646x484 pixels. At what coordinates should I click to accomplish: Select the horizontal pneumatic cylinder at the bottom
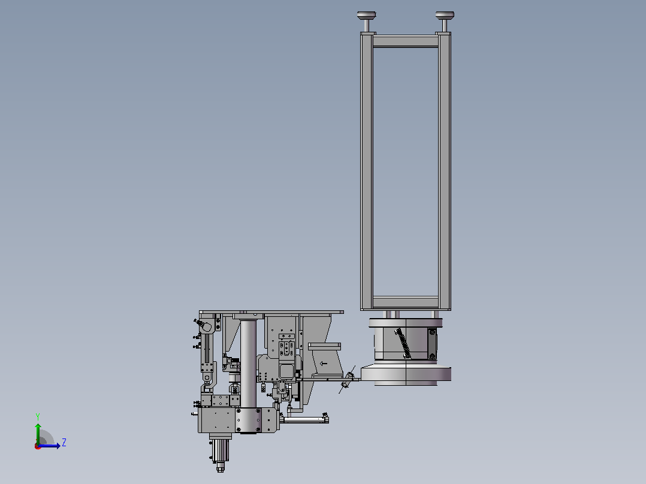click(x=306, y=420)
